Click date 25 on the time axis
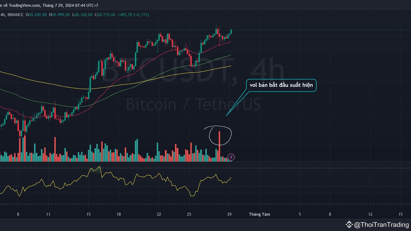Viewport: 411px width, 231px height. coord(189,214)
